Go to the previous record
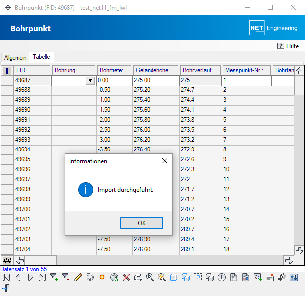The image size is (305, 296). point(18,277)
